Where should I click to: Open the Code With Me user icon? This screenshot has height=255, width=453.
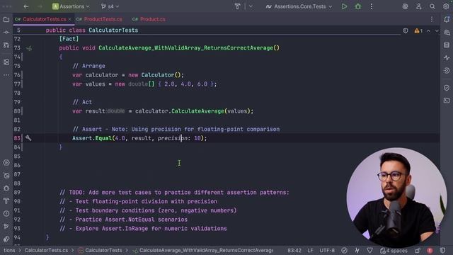(x=418, y=6)
